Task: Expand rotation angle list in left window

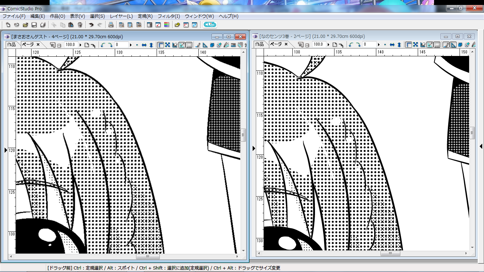Action: 131,45
